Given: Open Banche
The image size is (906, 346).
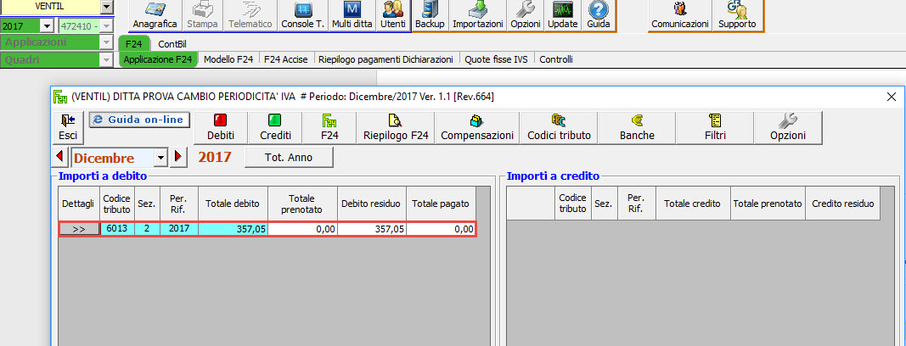Looking at the screenshot, I should (637, 128).
